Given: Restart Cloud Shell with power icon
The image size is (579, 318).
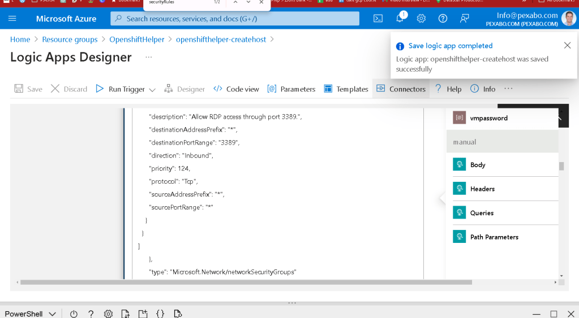Looking at the screenshot, I should tap(74, 313).
